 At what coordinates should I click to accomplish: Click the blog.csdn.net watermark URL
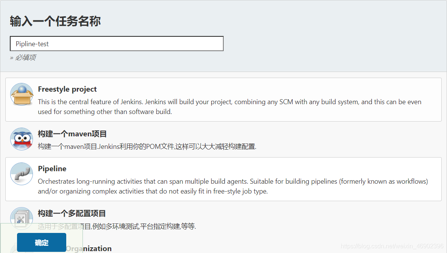[391, 246]
